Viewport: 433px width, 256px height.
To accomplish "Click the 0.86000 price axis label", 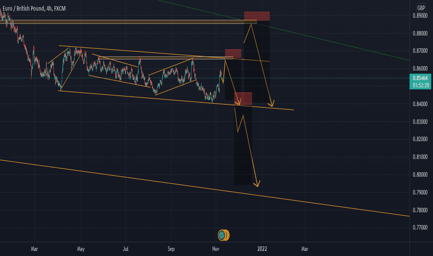I will (420, 68).
